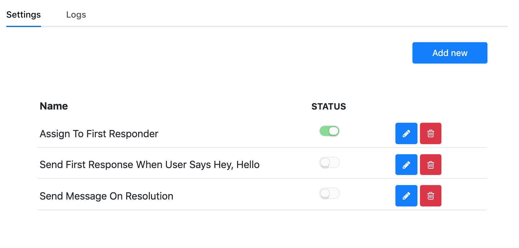Disable the Assign To First Responder toggle
The height and width of the screenshot is (248, 519).
coord(329,131)
